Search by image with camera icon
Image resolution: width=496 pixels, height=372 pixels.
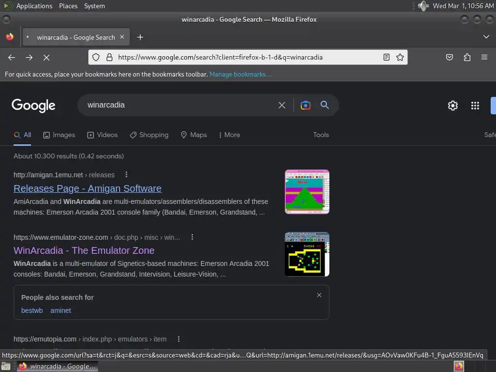(x=305, y=105)
